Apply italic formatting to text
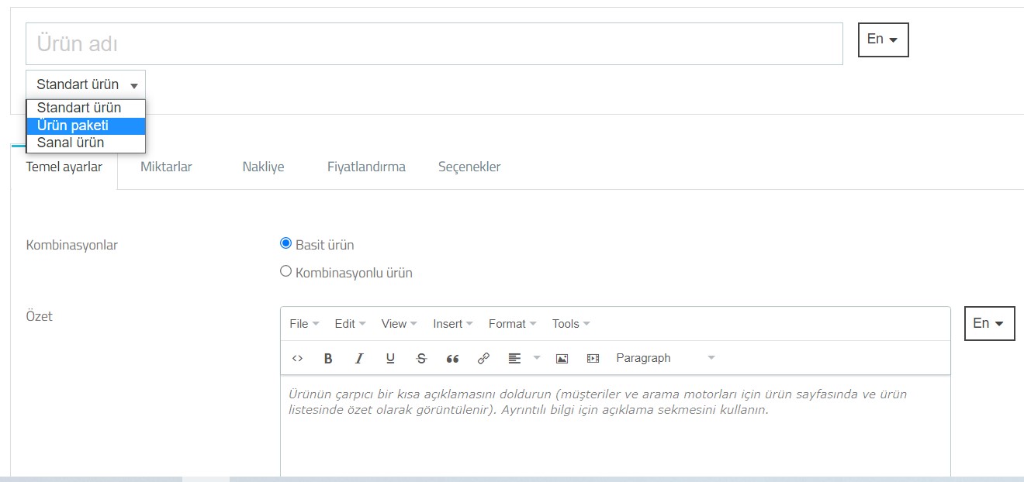 359,358
